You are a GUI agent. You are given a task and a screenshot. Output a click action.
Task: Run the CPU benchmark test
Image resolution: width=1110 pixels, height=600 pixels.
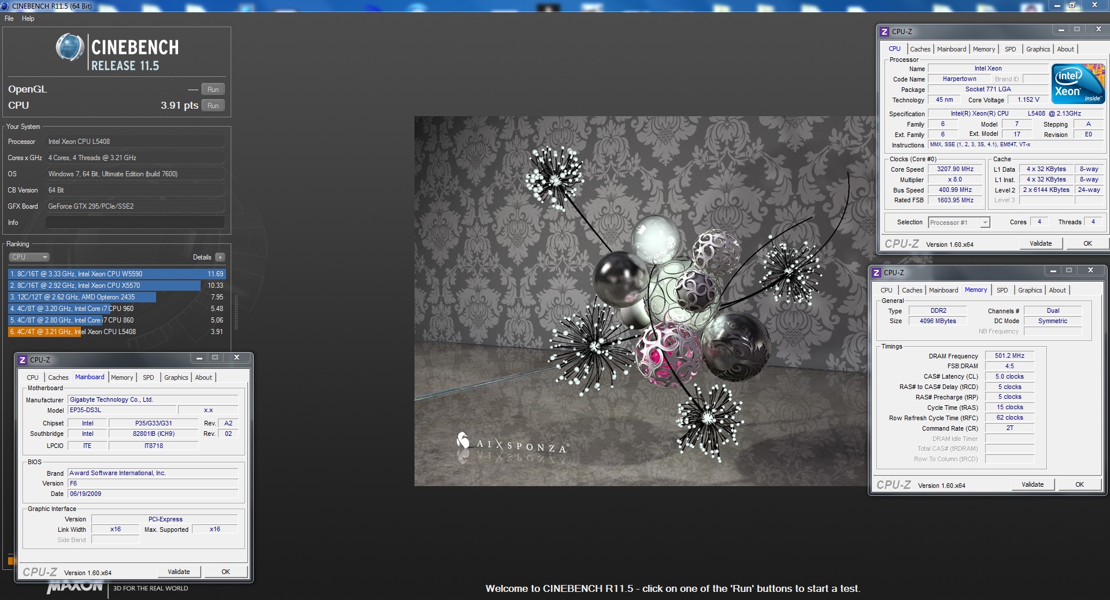coord(213,106)
